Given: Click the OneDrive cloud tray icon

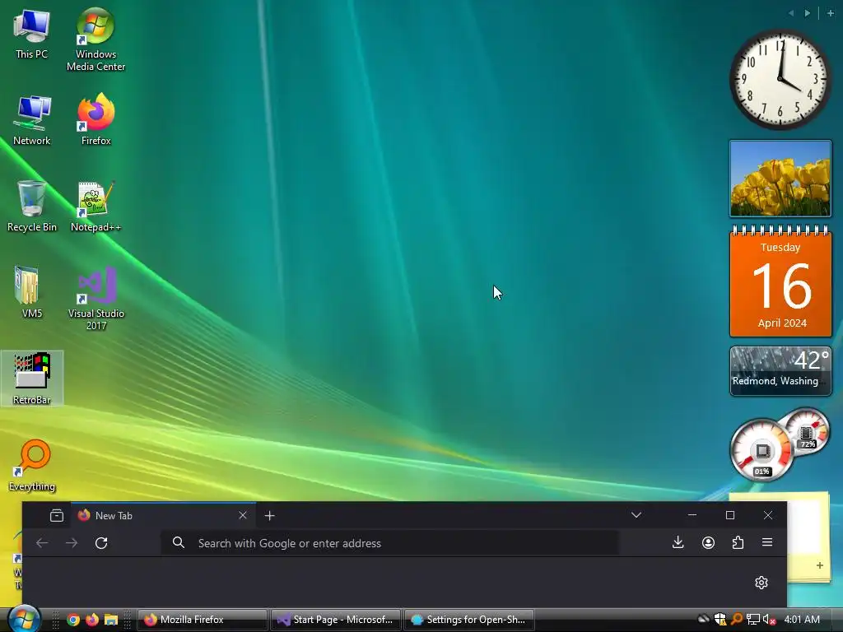Looking at the screenshot, I should click(x=703, y=619).
